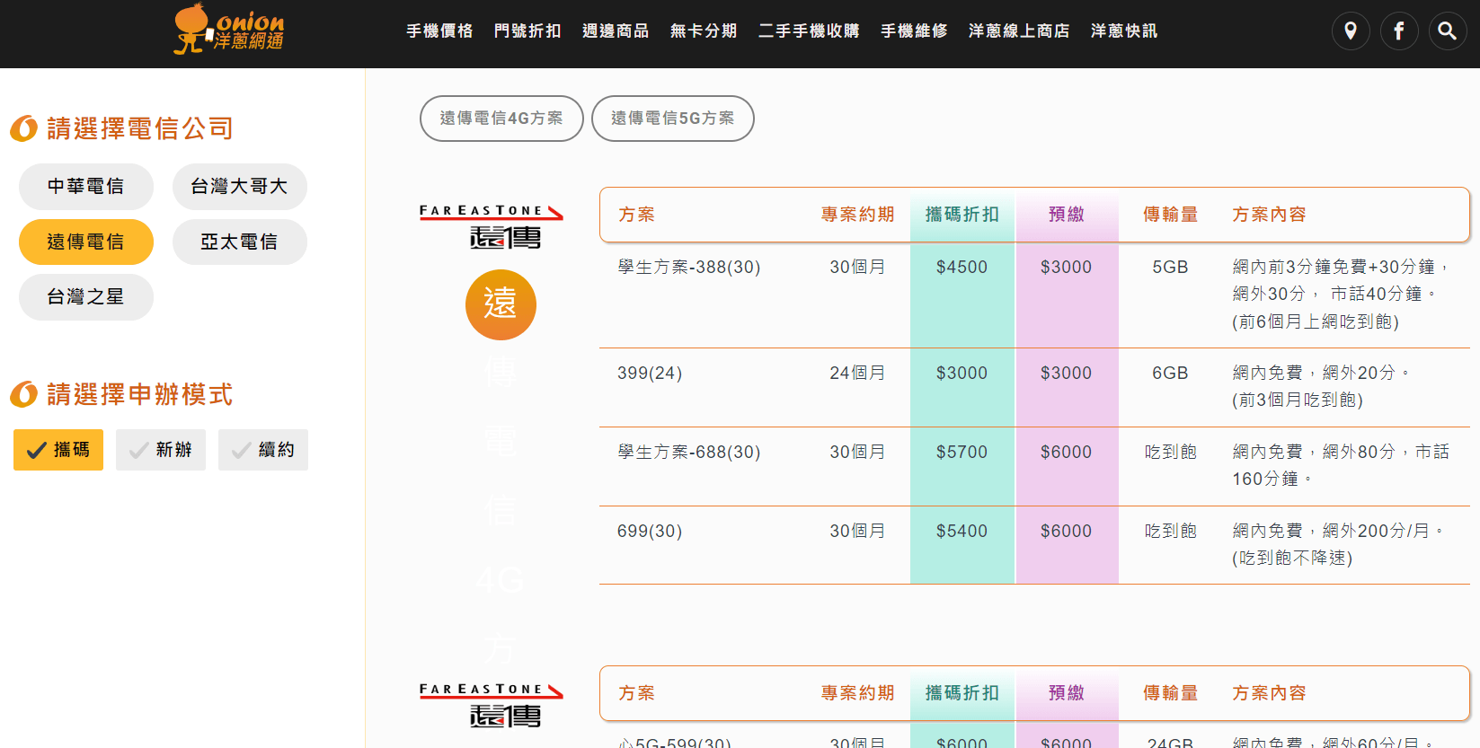Select the orange 遠 circle icon
1480x748 pixels.
click(x=501, y=304)
